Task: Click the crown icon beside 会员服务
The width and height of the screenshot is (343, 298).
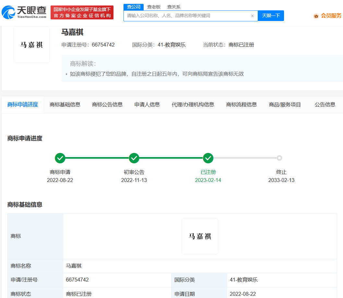Action: coord(316,16)
